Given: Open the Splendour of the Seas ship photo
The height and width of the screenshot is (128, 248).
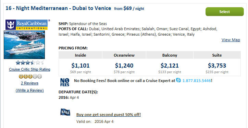Looking at the screenshot, I should point(24,45).
